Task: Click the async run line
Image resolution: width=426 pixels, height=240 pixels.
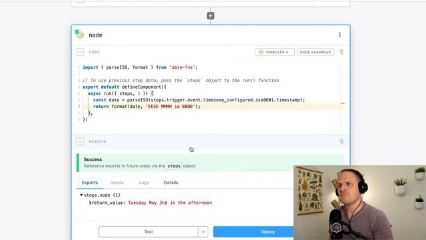Action: pos(120,93)
